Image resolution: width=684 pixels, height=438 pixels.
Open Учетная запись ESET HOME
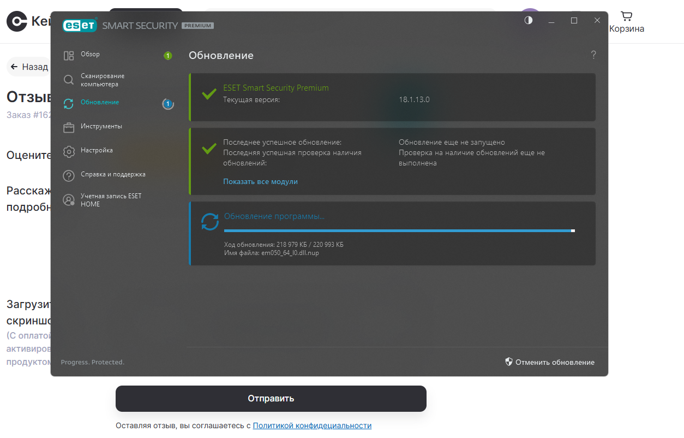pyautogui.click(x=111, y=200)
